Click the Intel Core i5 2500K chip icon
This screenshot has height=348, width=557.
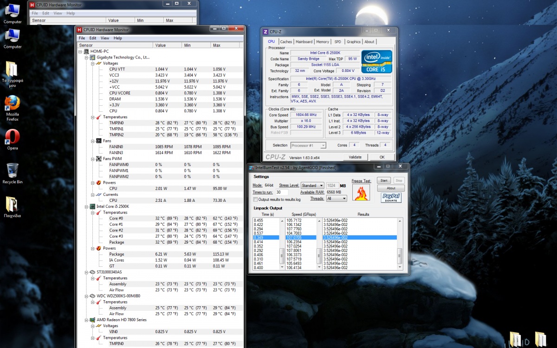pos(93,206)
